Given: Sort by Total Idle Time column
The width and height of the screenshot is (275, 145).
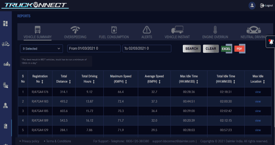Looking at the screenshot, I should tap(234, 82).
